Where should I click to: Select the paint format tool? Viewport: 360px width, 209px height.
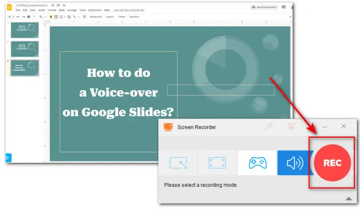pos(34,17)
